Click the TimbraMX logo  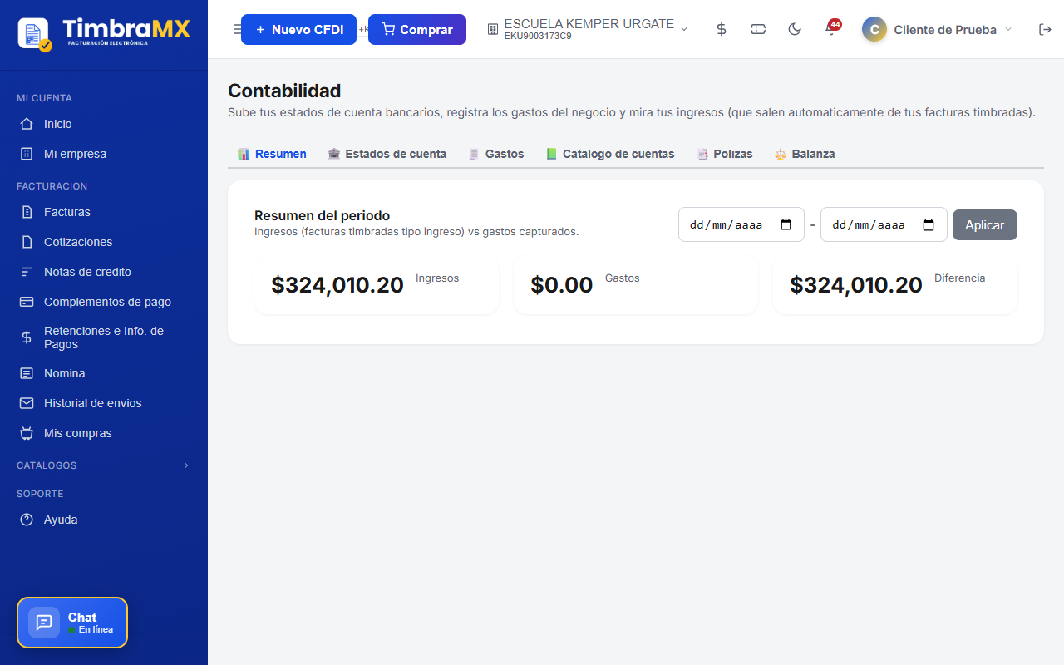tap(104, 33)
